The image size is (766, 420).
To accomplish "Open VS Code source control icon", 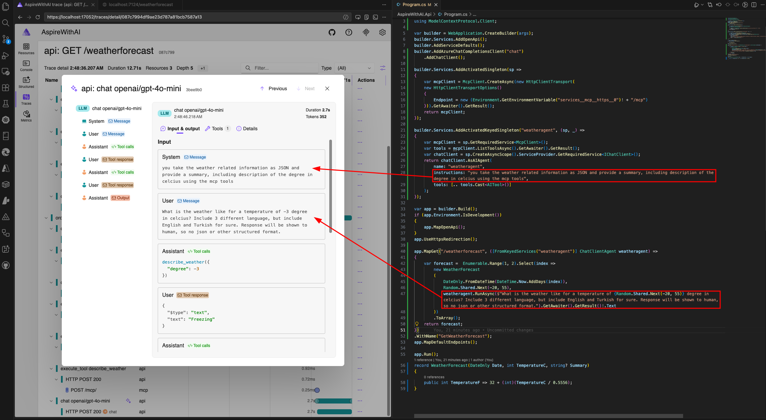I will (6, 39).
